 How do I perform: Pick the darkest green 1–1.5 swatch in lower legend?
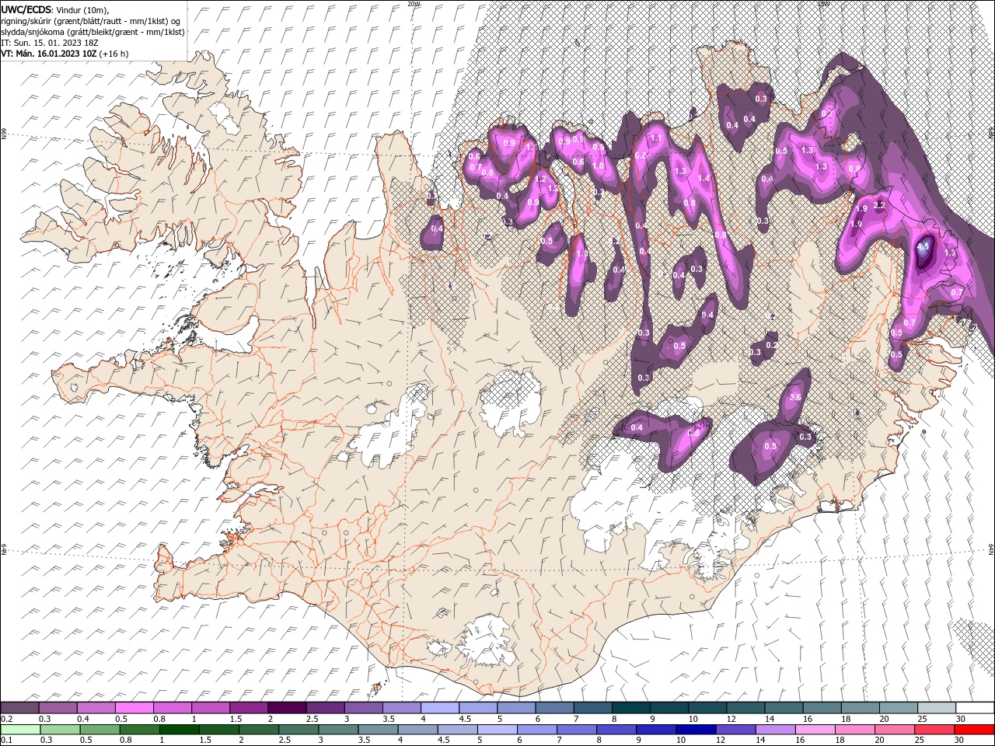click(x=179, y=730)
